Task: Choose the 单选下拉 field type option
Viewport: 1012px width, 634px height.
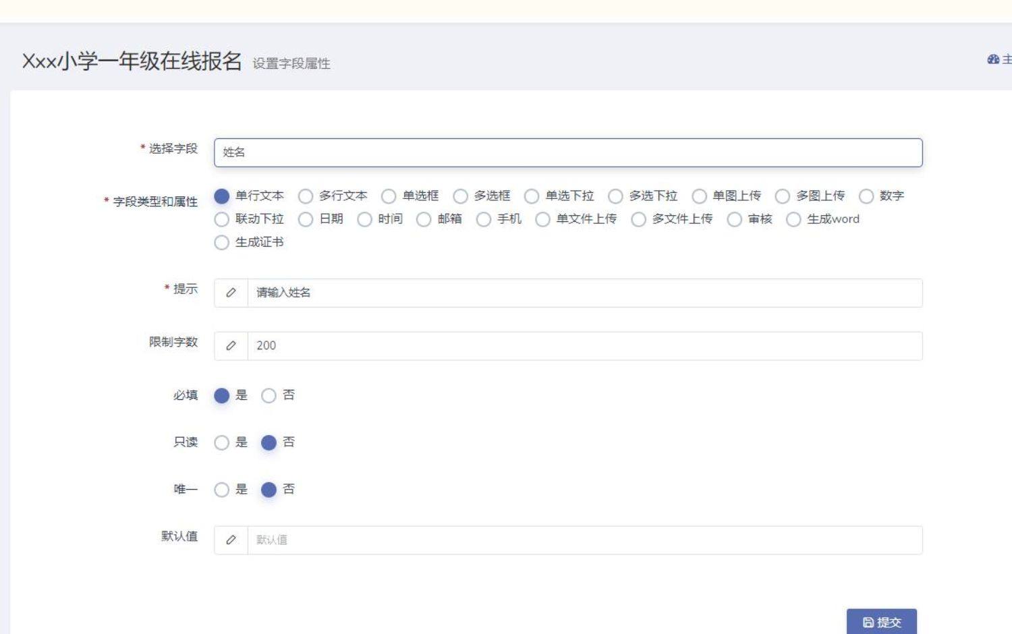Action: point(532,196)
